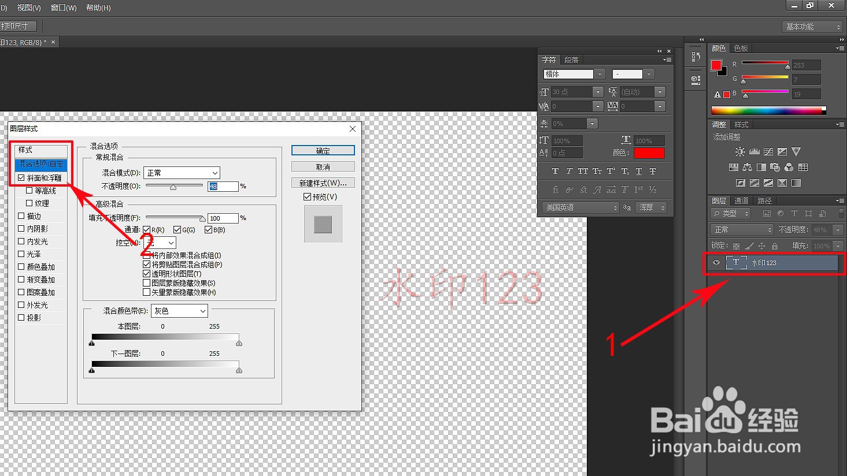Open the 3D panel icon
The height and width of the screenshot is (476, 847).
(696, 80)
